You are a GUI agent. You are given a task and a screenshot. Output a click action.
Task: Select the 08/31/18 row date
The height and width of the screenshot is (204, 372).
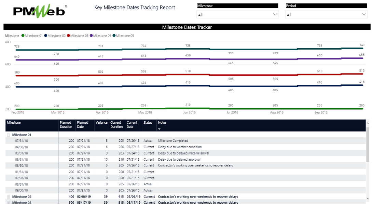point(22,184)
